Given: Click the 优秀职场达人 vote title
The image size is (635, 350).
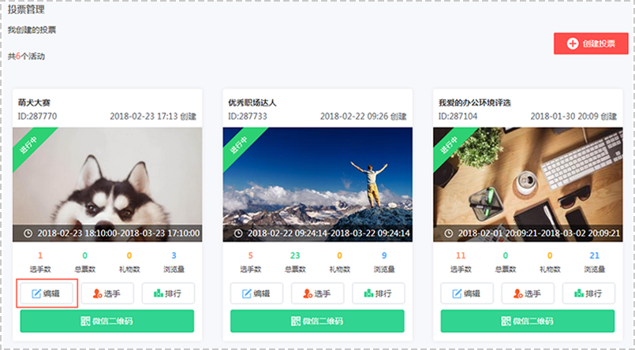Looking at the screenshot, I should tap(252, 102).
